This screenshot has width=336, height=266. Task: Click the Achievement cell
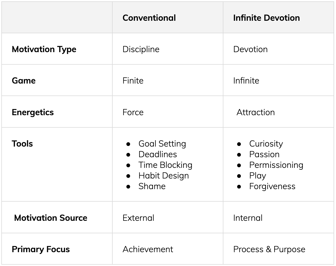tap(148, 249)
